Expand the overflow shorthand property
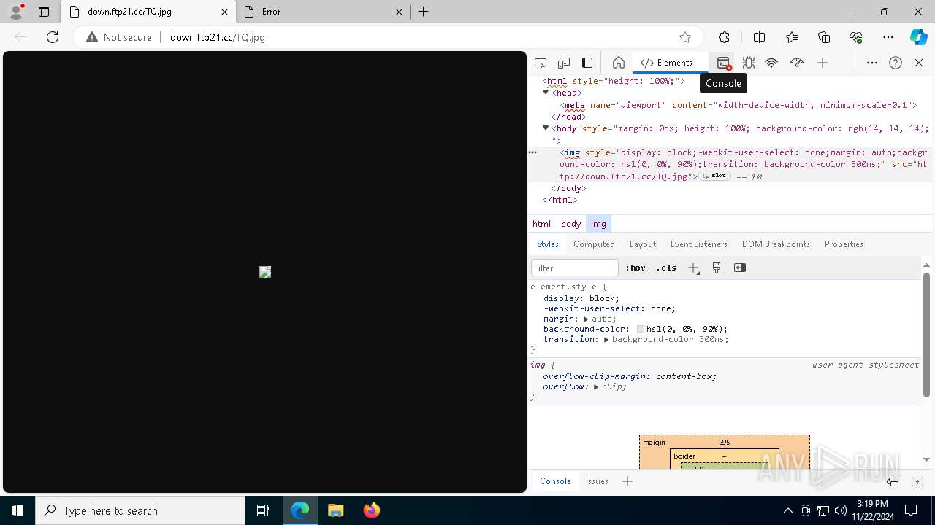 596,386
